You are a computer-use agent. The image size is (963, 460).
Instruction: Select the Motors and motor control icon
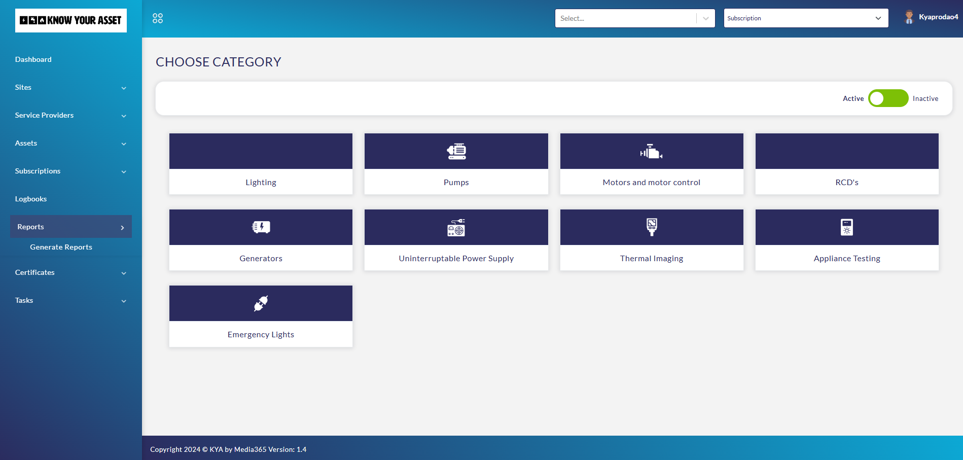click(x=651, y=151)
